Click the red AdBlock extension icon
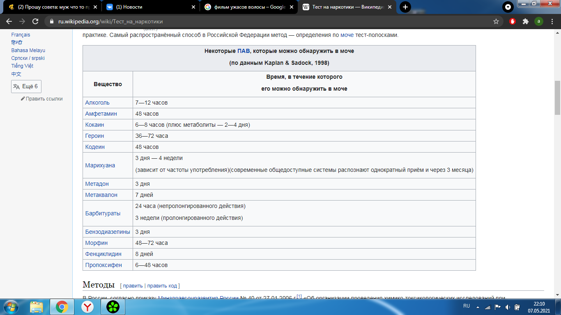The image size is (561, 315). click(x=512, y=21)
